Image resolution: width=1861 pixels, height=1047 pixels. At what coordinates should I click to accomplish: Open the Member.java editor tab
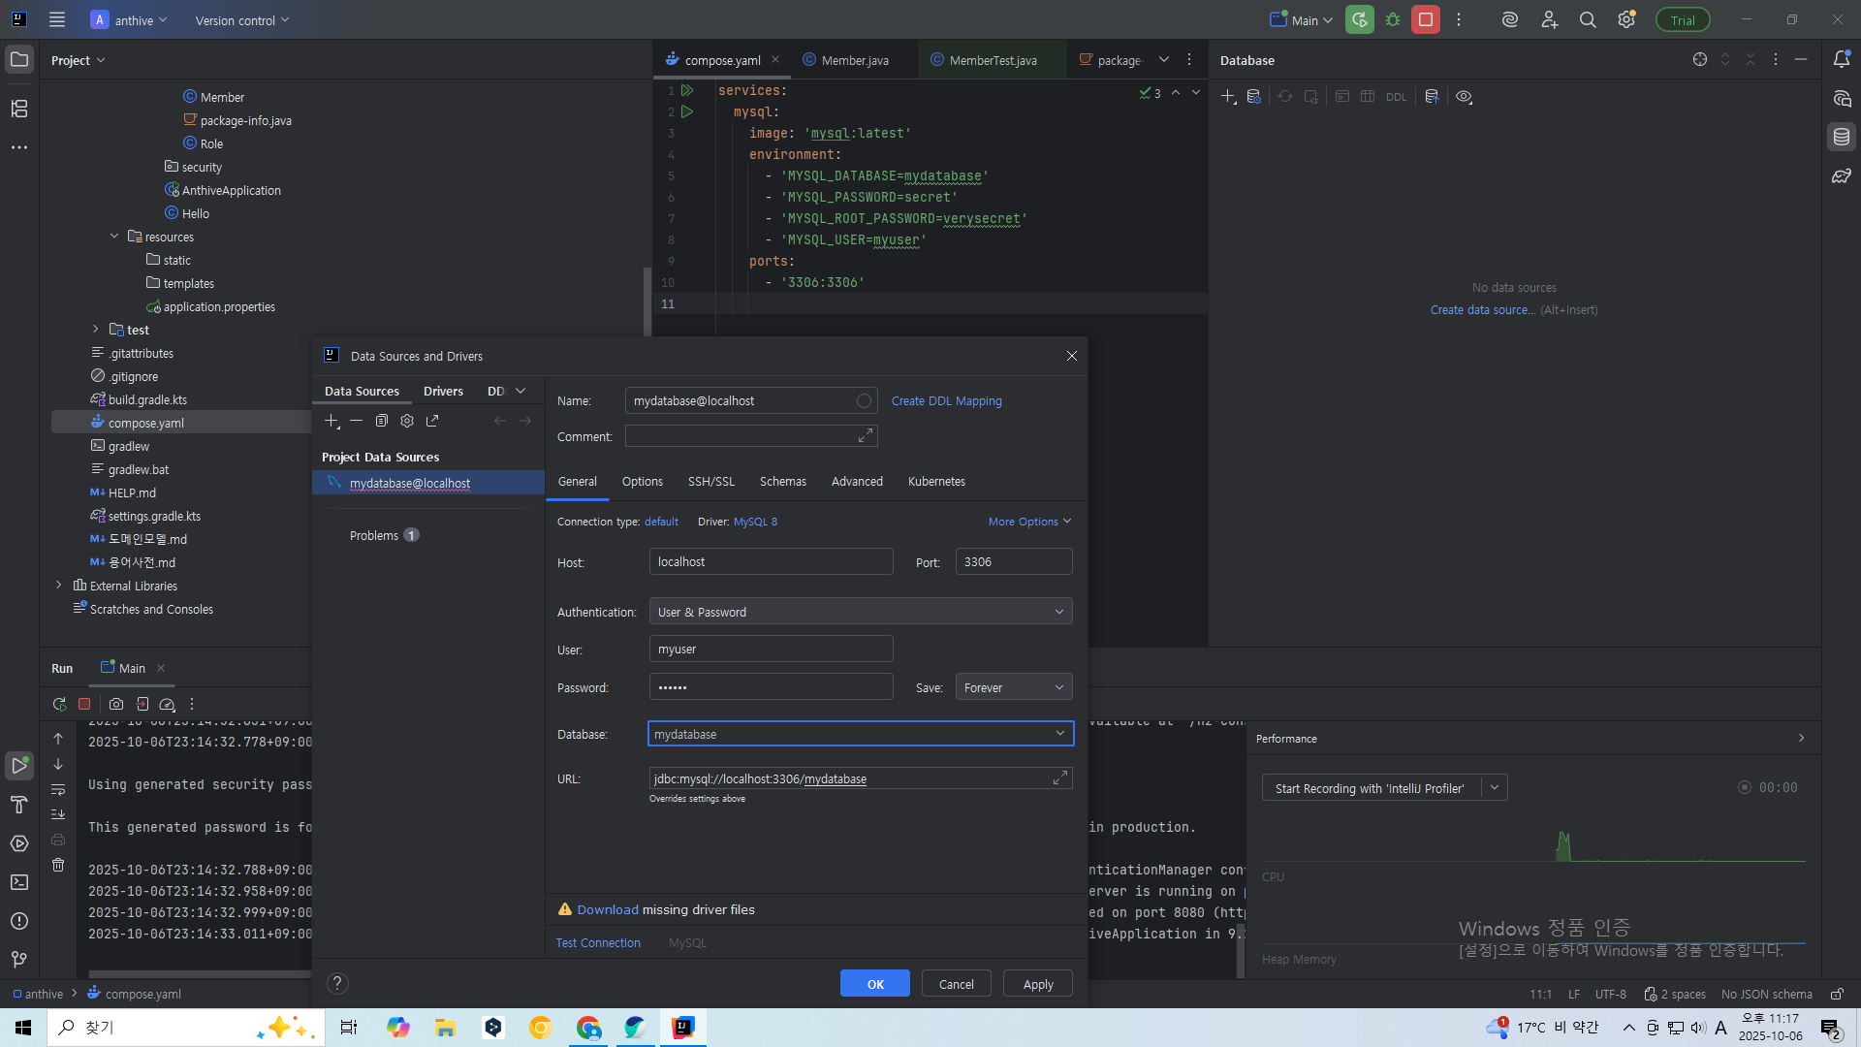[x=854, y=60]
